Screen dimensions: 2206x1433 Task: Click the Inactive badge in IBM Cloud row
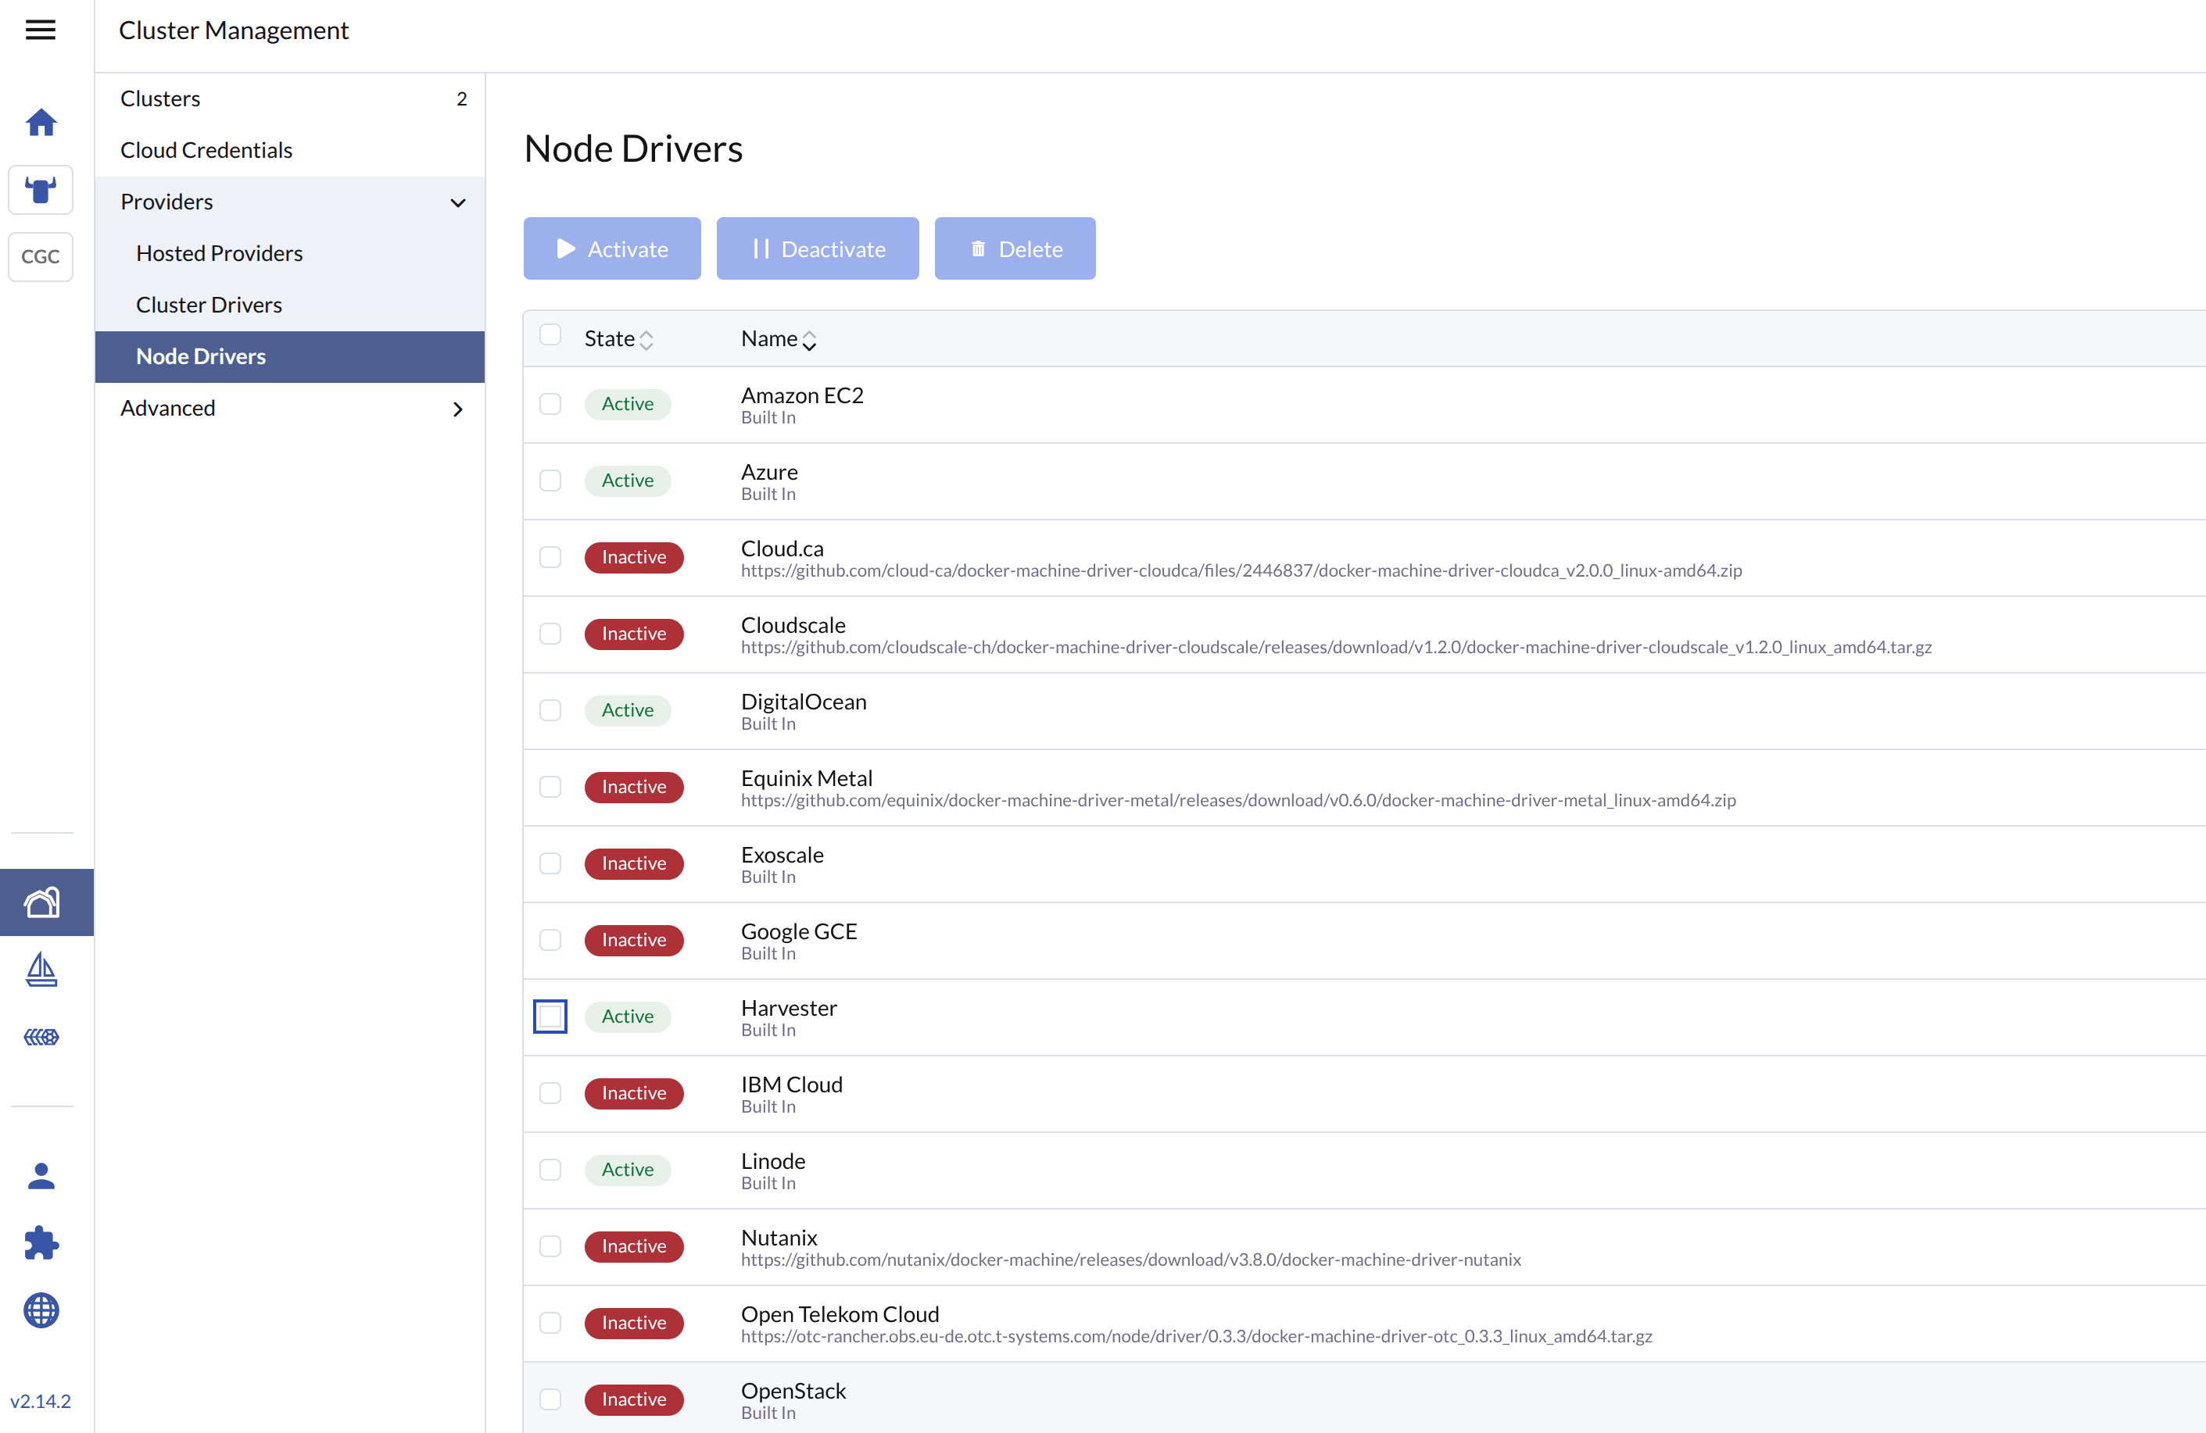634,1093
